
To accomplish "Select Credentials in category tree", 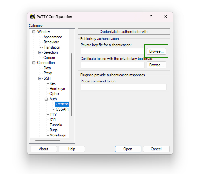I will click(x=62, y=104).
